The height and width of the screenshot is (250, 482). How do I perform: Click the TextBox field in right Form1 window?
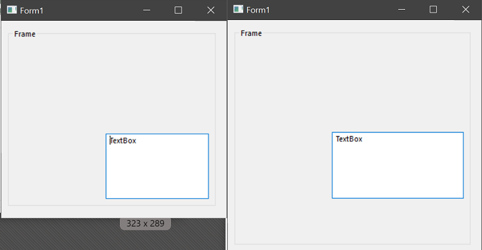pyautogui.click(x=398, y=165)
